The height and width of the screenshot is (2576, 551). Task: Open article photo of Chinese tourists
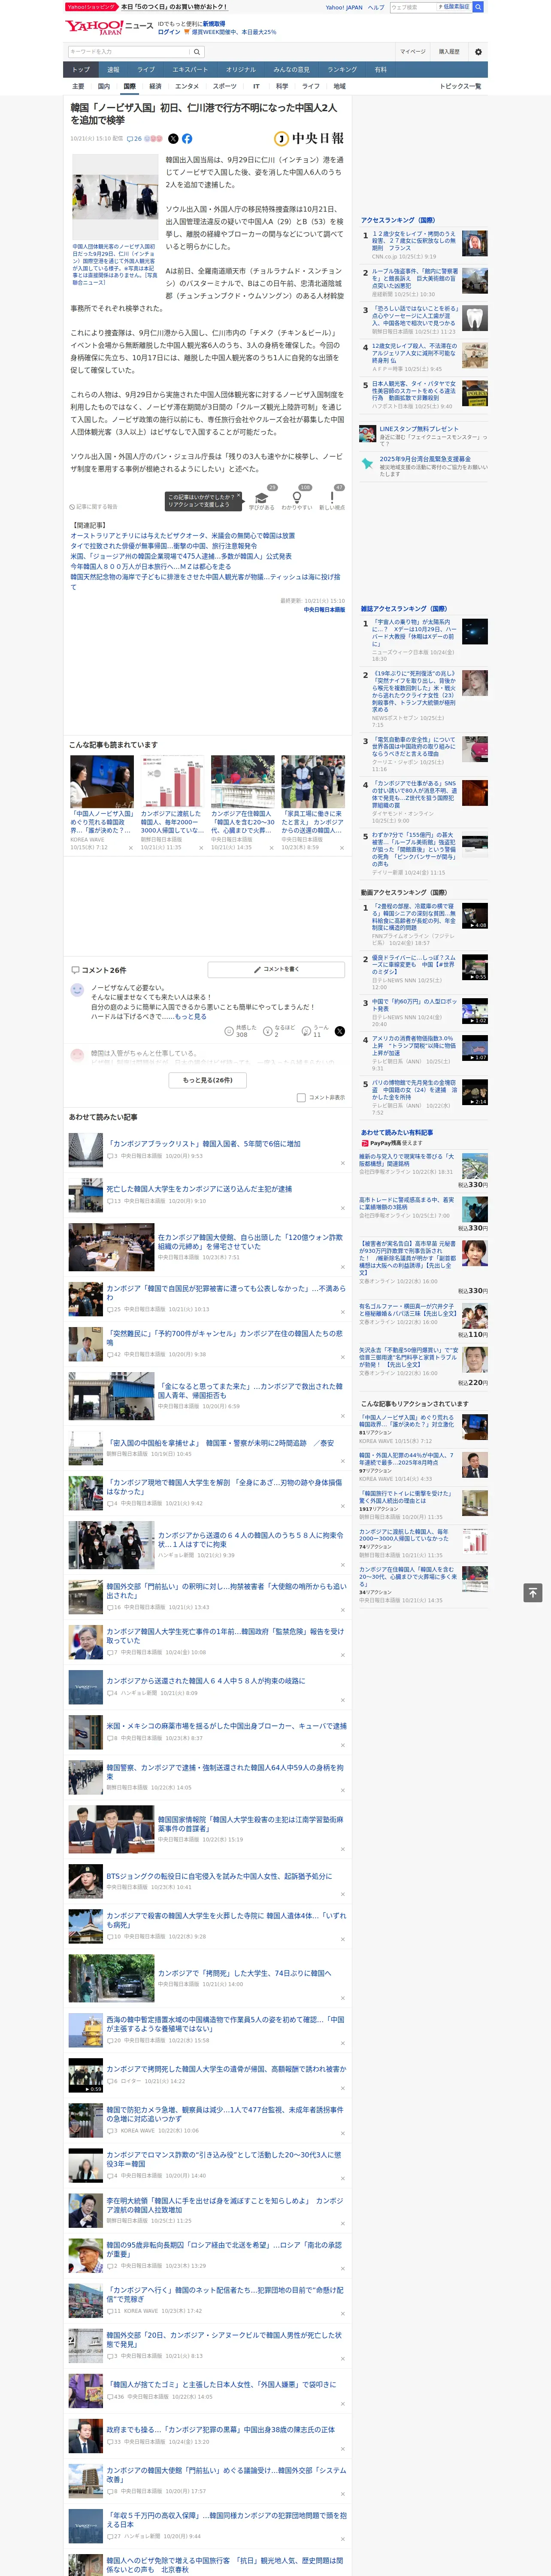click(114, 198)
